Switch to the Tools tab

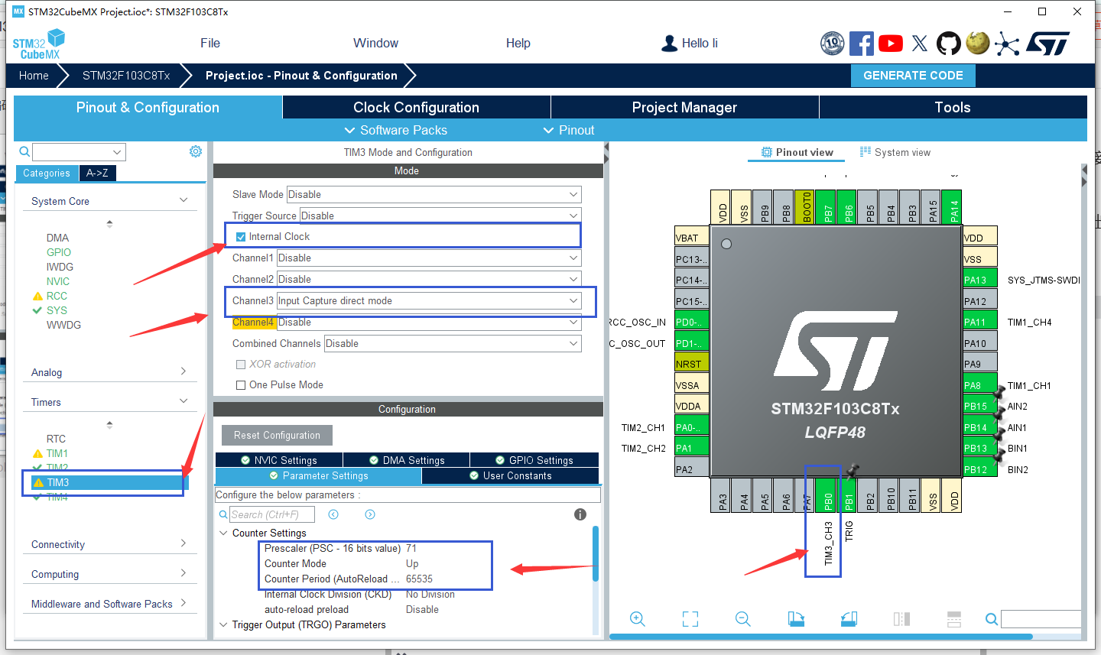(953, 108)
